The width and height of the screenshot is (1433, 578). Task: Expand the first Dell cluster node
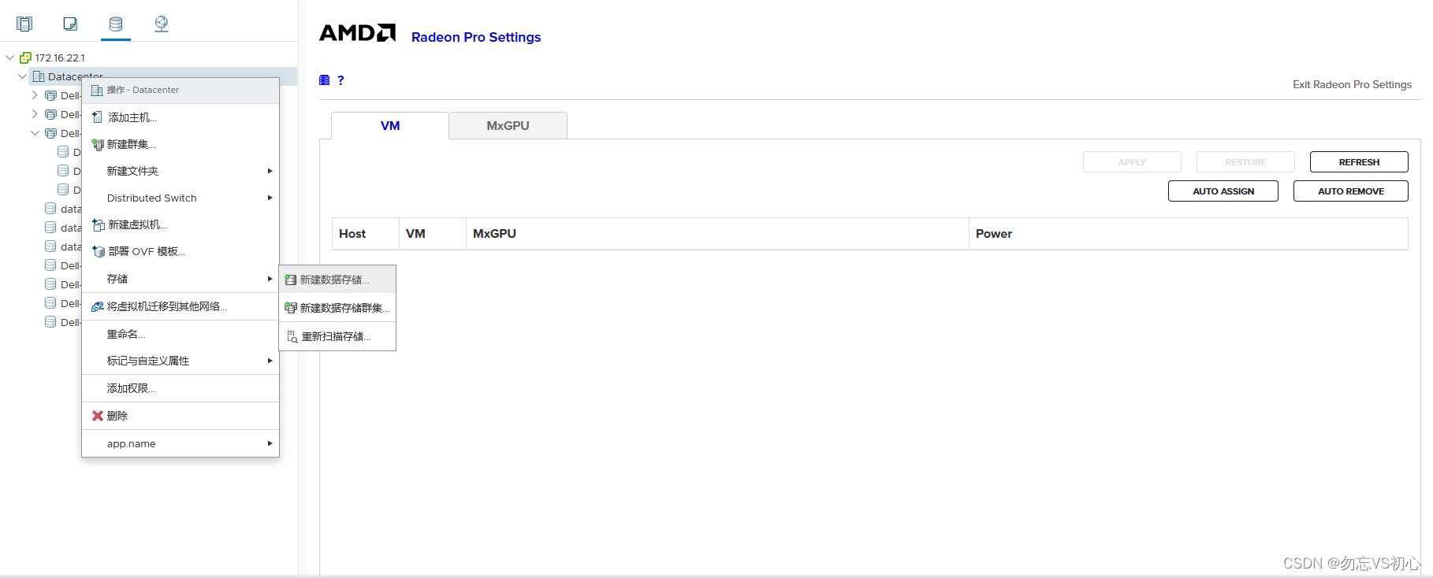click(35, 95)
